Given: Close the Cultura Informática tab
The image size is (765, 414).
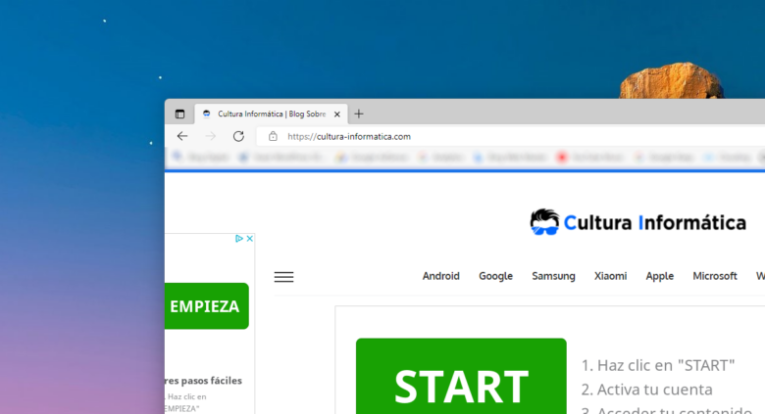Looking at the screenshot, I should [x=337, y=114].
